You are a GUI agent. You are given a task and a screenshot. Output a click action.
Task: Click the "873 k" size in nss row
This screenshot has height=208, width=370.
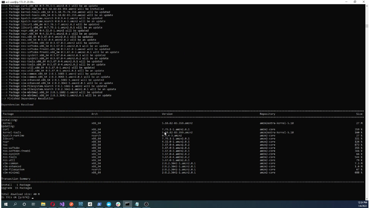(x=359, y=145)
